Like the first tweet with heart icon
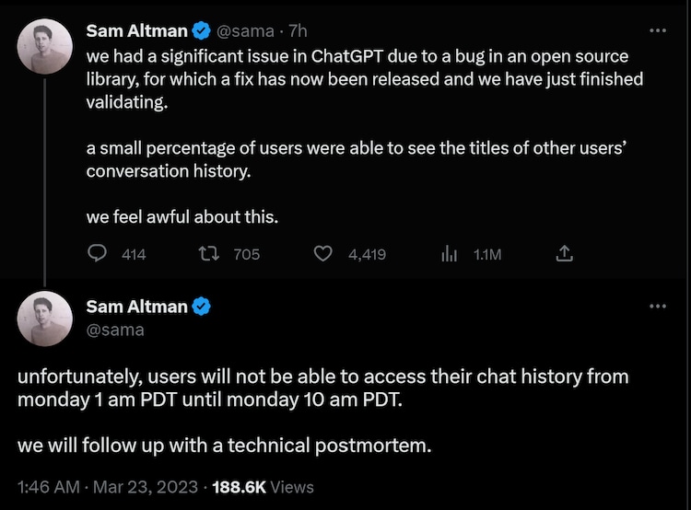 coord(323,253)
